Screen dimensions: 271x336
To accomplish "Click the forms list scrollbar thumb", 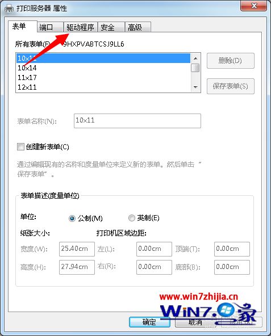I will click(195, 68).
